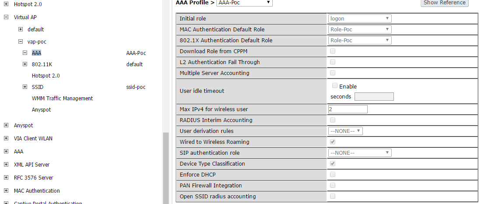Toggle Wired to Wireless Roaming checkbox

tap(333, 142)
